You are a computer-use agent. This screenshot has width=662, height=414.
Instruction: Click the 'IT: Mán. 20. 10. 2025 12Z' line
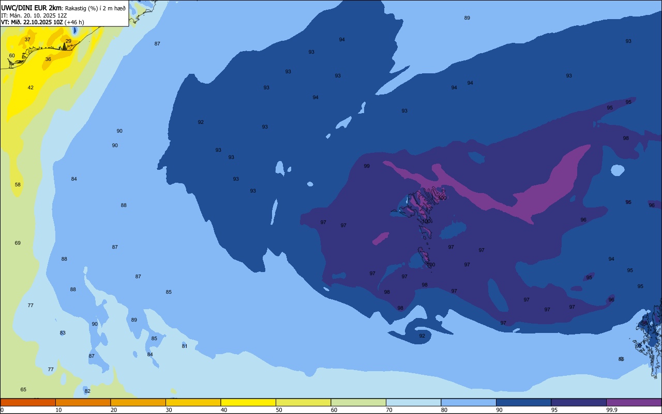[x=34, y=15]
